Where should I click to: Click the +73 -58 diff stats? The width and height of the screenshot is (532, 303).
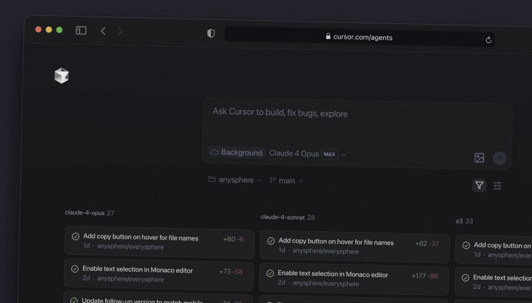pos(231,271)
